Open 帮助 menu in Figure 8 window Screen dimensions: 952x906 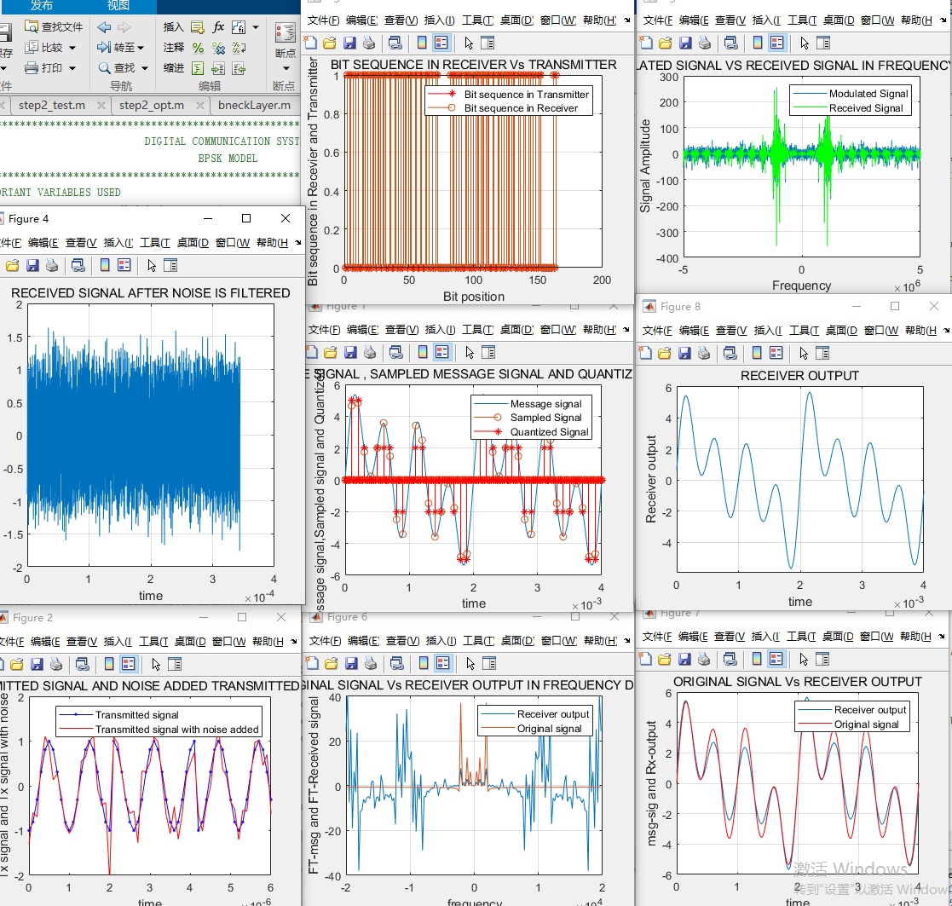[x=920, y=331]
